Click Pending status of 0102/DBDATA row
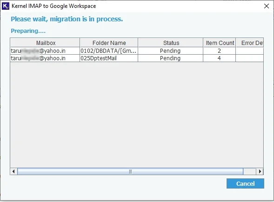Viewport: 274px width, 202px height. pos(170,51)
